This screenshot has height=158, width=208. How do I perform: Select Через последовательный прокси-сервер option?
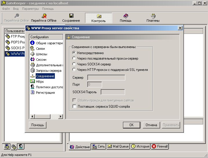(74, 58)
